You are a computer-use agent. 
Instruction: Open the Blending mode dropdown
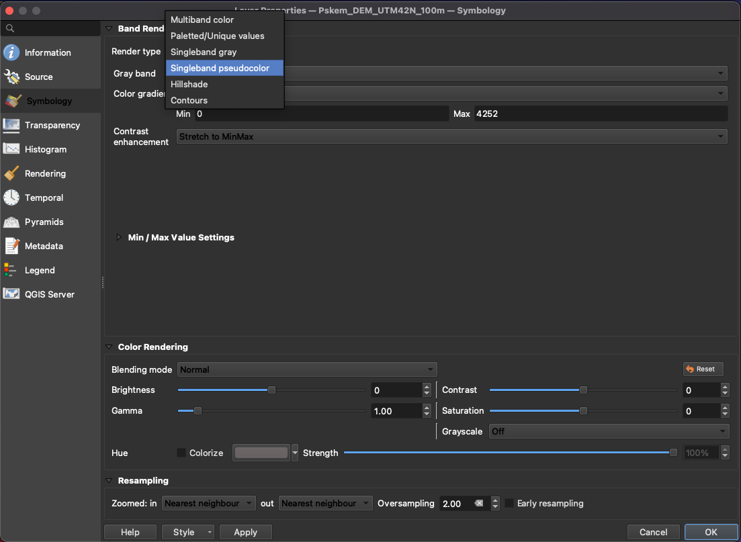click(307, 369)
